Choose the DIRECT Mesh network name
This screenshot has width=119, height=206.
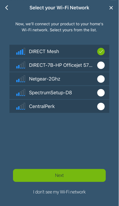(44, 51)
